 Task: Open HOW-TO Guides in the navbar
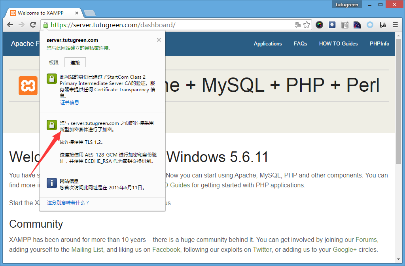339,43
